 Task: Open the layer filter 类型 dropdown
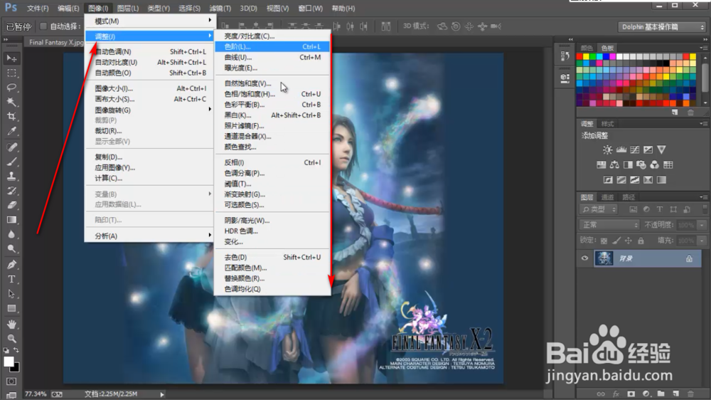point(599,209)
